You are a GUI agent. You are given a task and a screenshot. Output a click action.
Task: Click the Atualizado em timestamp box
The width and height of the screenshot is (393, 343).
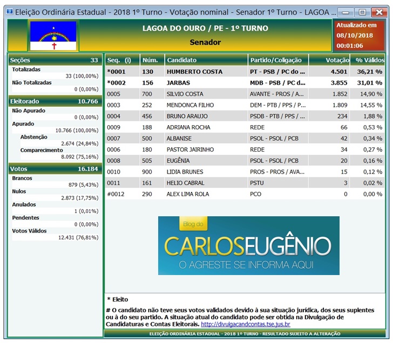[359, 35]
